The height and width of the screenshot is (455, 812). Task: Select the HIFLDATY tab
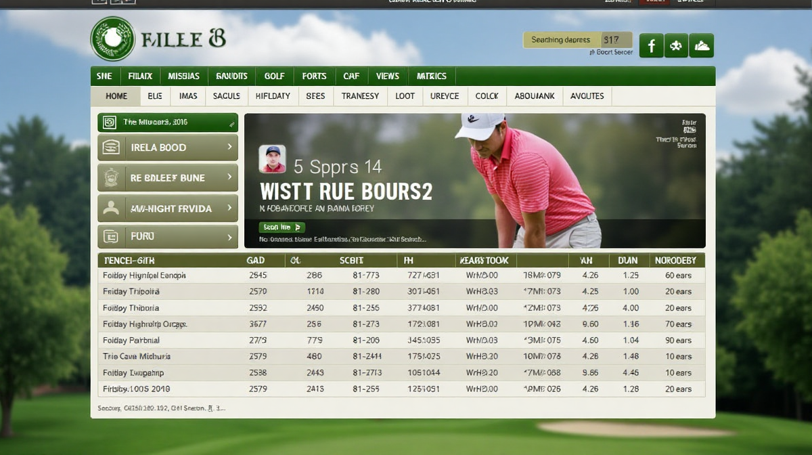click(x=273, y=96)
